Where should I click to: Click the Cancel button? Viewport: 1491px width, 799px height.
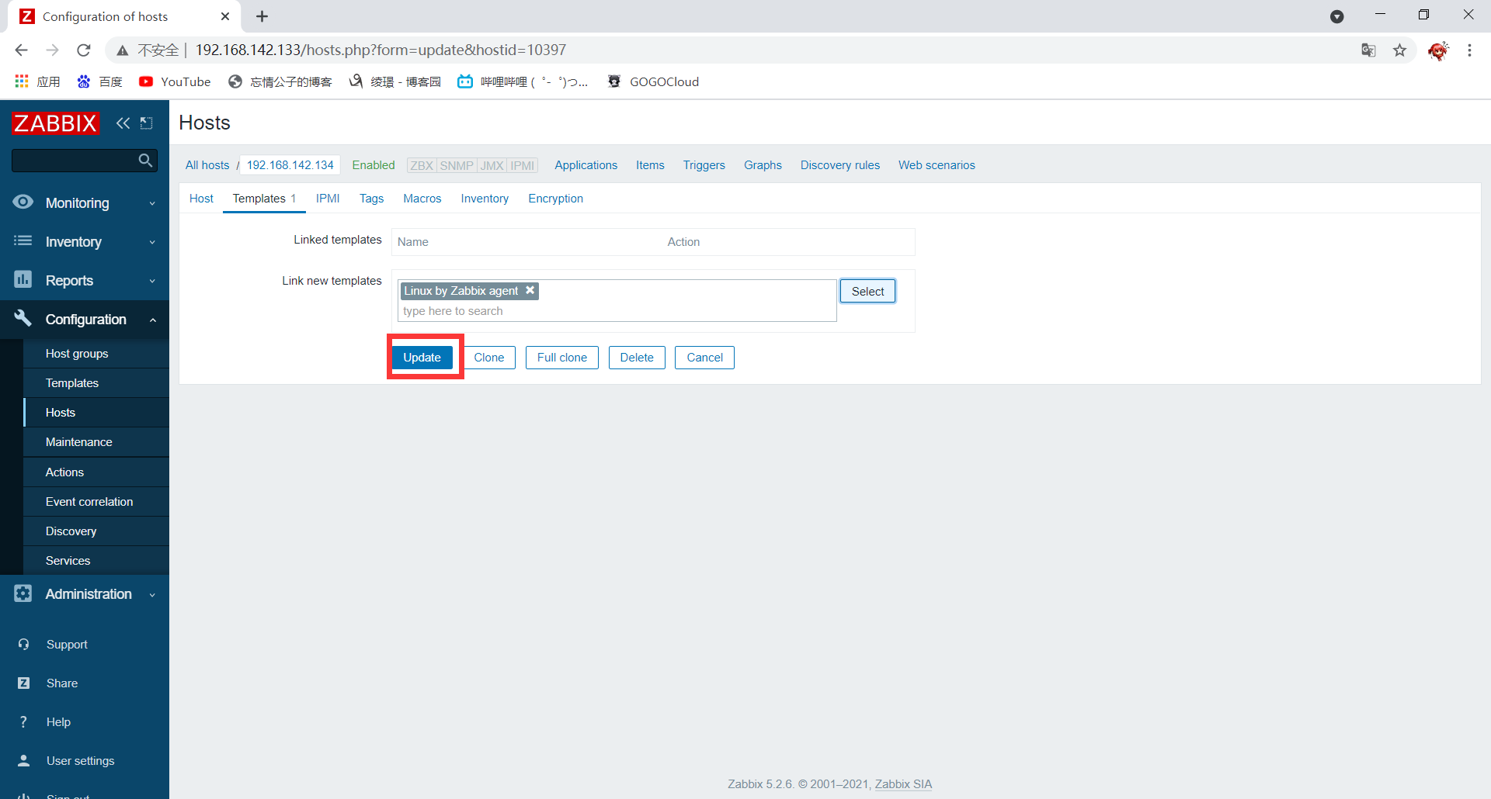[704, 358]
